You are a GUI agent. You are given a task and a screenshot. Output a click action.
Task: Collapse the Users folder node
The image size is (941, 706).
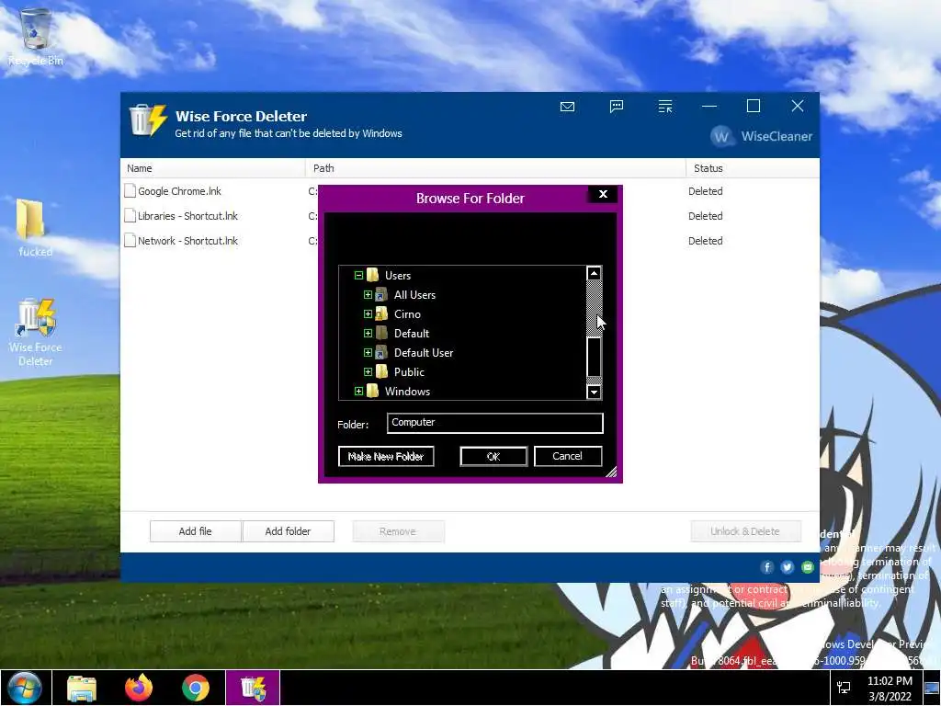click(358, 276)
